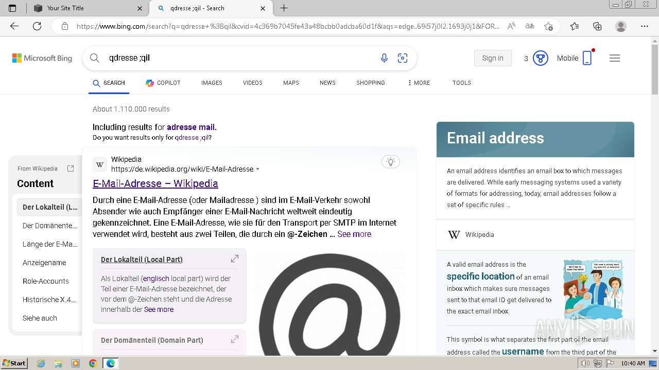Switch to COPILOT tab
This screenshot has height=370, width=659.
click(x=163, y=83)
